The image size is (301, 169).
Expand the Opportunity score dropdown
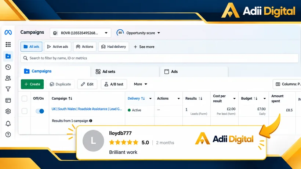159,33
